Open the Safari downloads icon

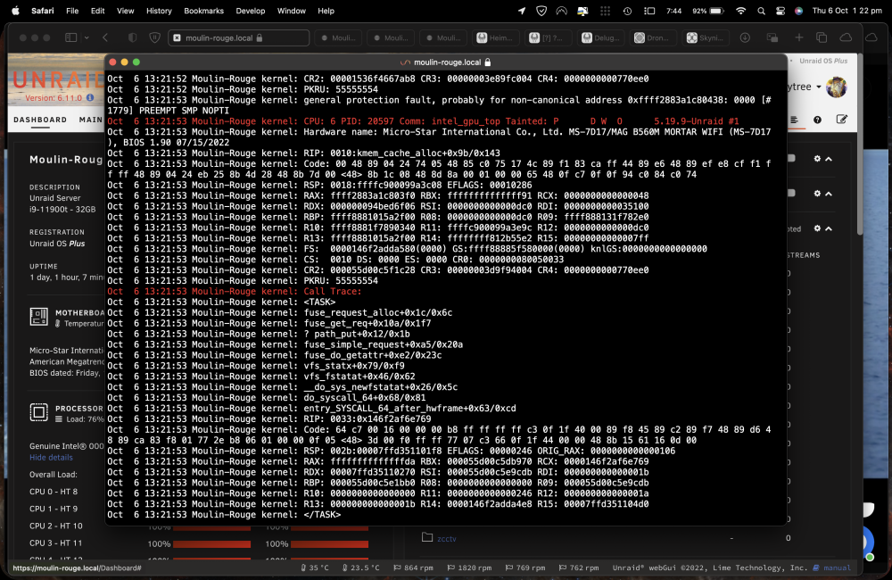(745, 37)
